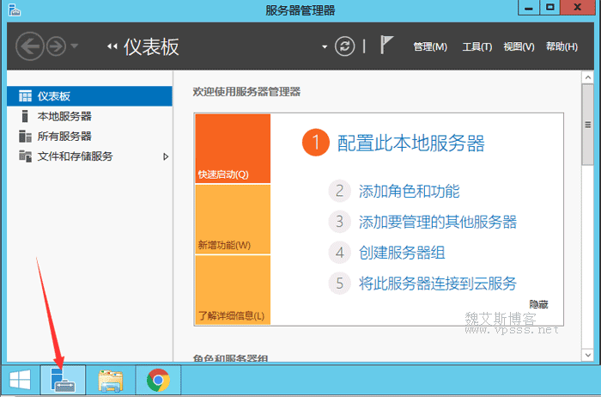Click the forward navigation arrow icon
The height and width of the screenshot is (397, 601).
[x=56, y=46]
